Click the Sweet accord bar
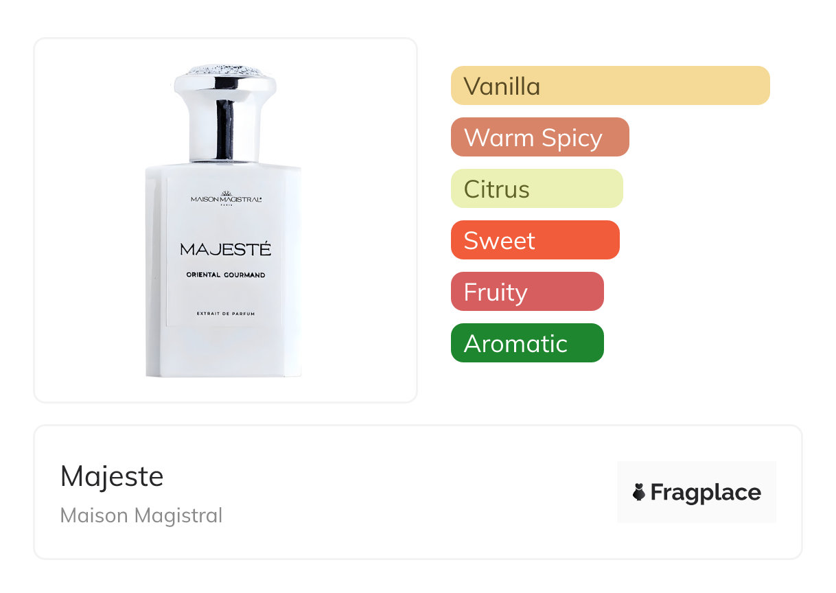 (x=535, y=240)
